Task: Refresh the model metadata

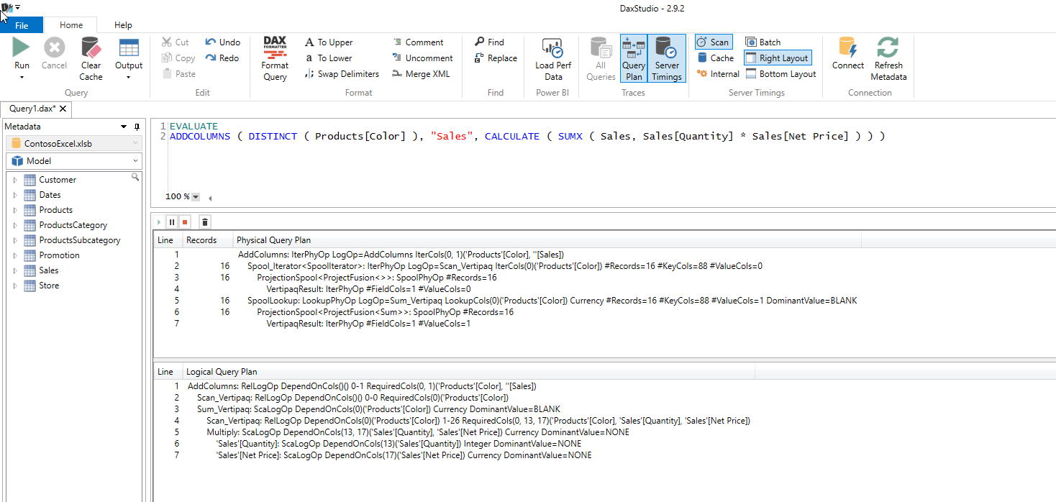Action: (x=888, y=58)
